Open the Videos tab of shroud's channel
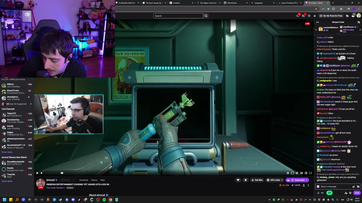Viewport: 362px width, 203px height. pos(94,180)
